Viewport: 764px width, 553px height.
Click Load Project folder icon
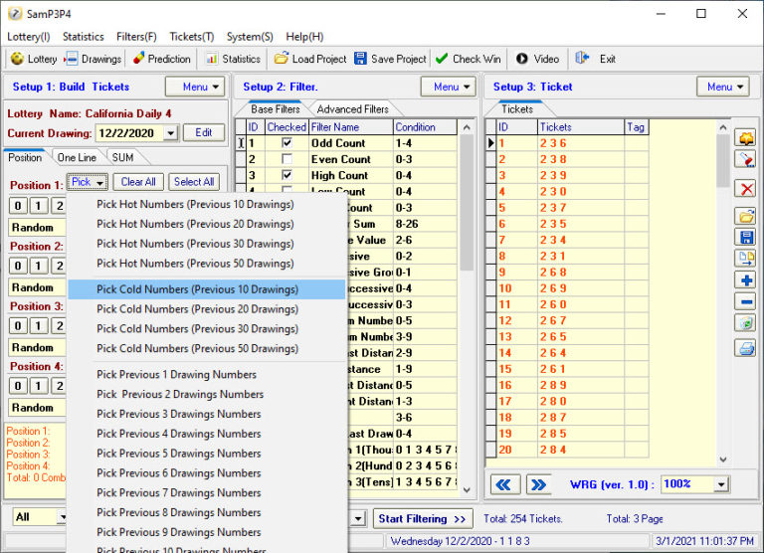point(282,59)
